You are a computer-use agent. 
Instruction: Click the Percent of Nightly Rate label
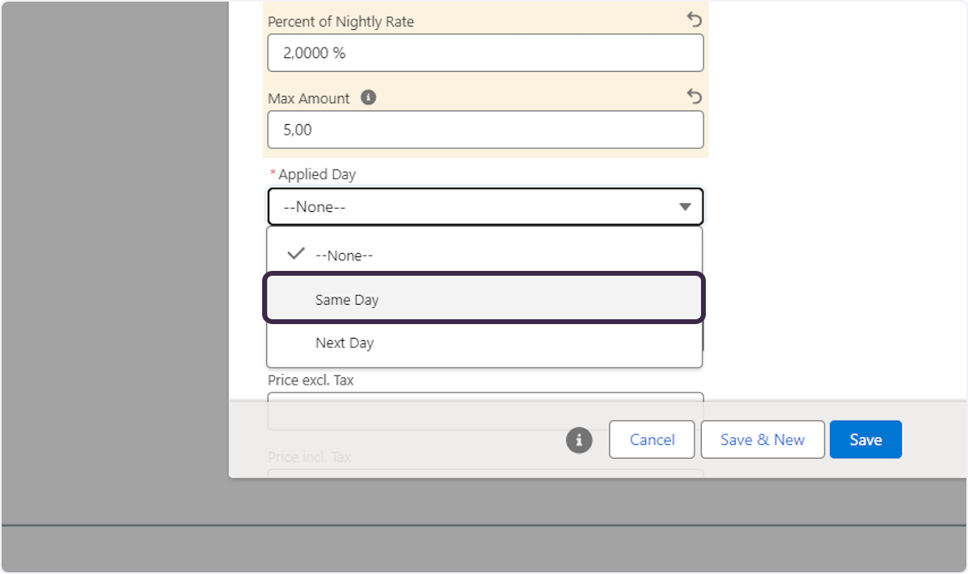click(340, 22)
